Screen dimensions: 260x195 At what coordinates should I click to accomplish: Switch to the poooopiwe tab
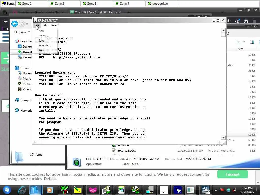[x=163, y=4]
